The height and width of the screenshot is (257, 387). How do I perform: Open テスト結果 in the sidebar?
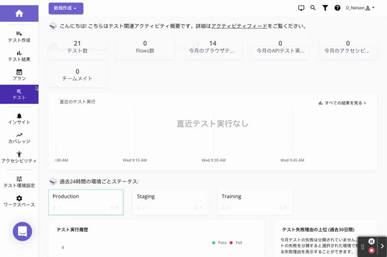tap(19, 56)
